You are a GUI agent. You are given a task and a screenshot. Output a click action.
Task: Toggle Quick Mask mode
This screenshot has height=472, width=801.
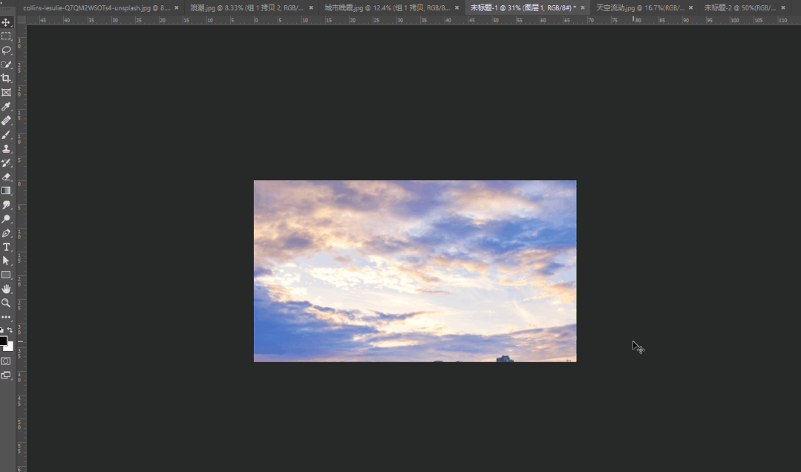[x=6, y=361]
